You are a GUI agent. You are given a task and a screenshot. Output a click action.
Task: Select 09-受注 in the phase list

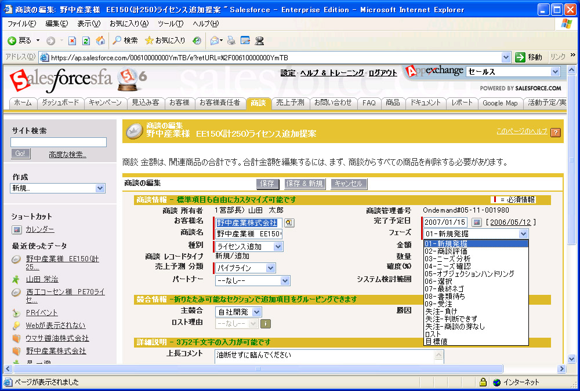pos(476,304)
